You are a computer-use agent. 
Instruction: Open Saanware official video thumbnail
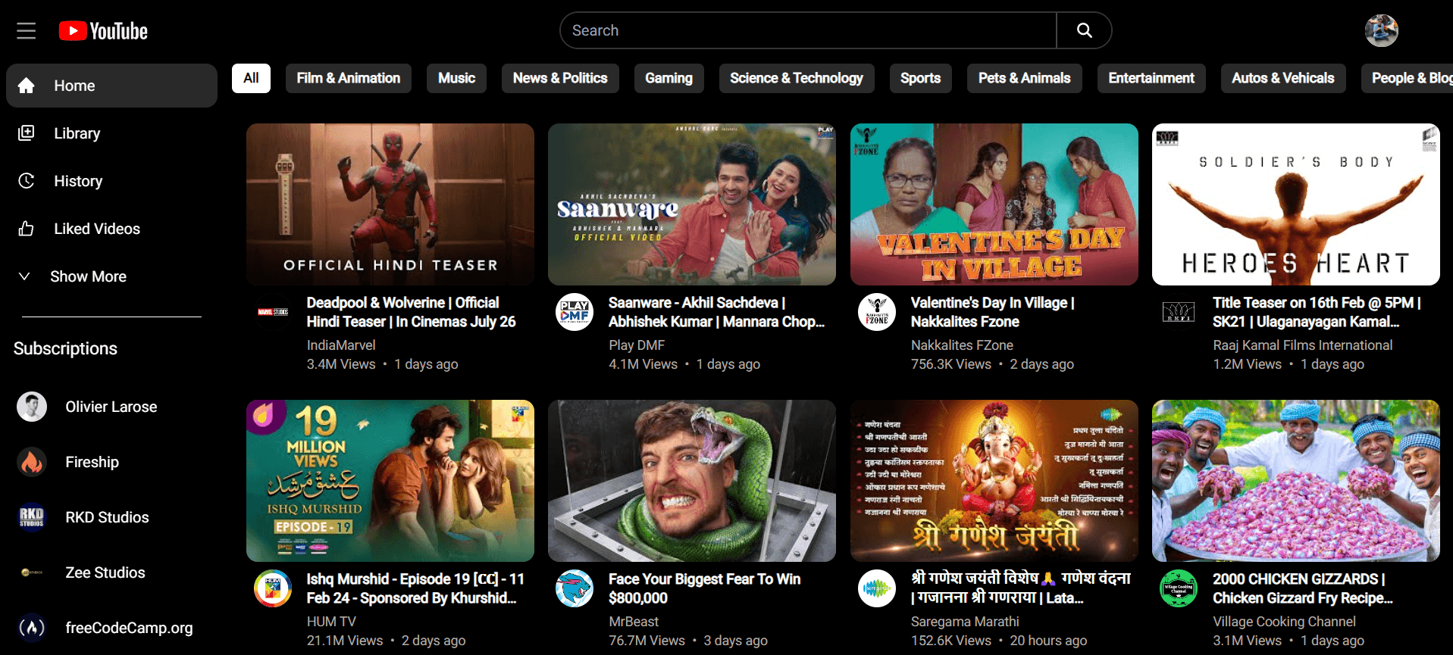coord(692,204)
